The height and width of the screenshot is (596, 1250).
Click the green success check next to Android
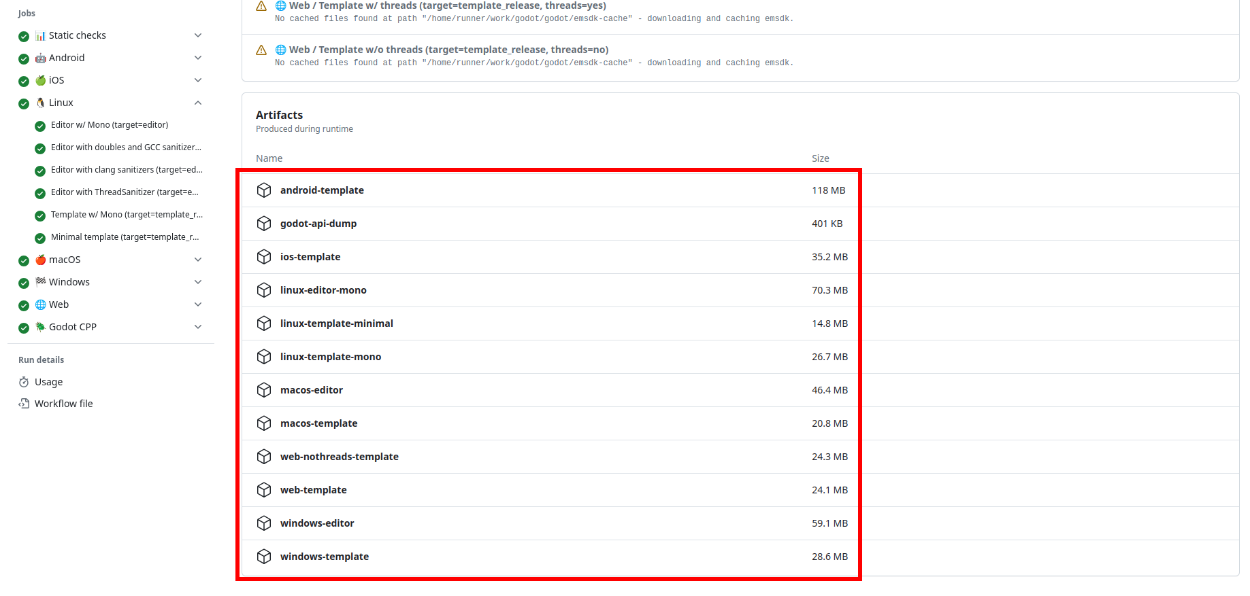(x=24, y=58)
